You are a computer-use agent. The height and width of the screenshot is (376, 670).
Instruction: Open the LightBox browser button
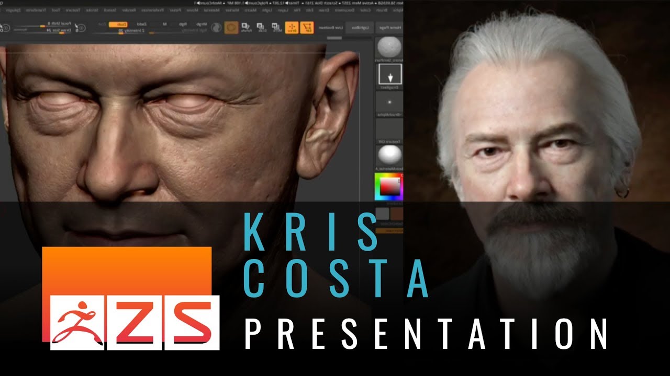coord(360,28)
